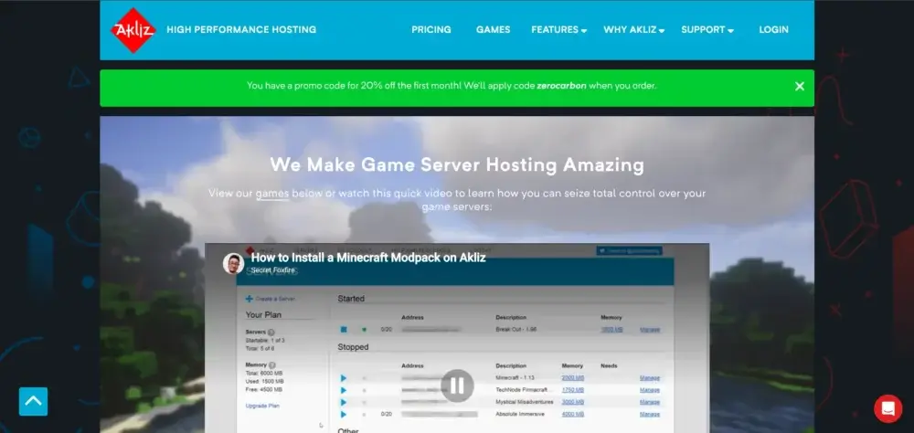The image size is (914, 433).
Task: Go to the Games page
Action: tap(494, 30)
